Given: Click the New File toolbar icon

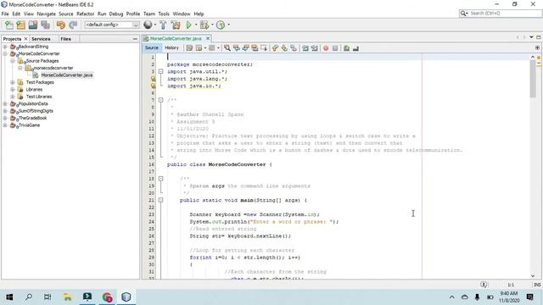Looking at the screenshot, I should 9,25.
